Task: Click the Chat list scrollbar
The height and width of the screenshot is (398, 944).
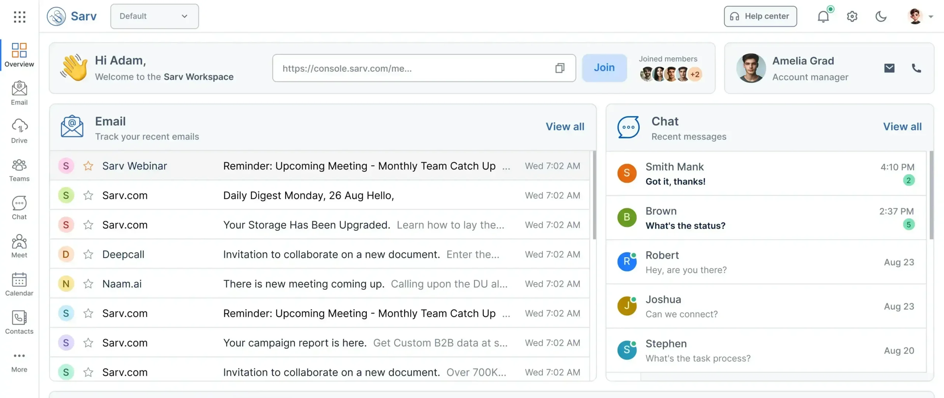Action: coord(931,195)
